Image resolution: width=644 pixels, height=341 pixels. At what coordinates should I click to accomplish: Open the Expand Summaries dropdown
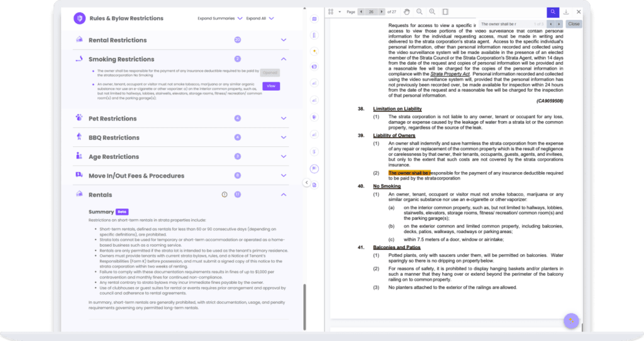[x=219, y=18]
